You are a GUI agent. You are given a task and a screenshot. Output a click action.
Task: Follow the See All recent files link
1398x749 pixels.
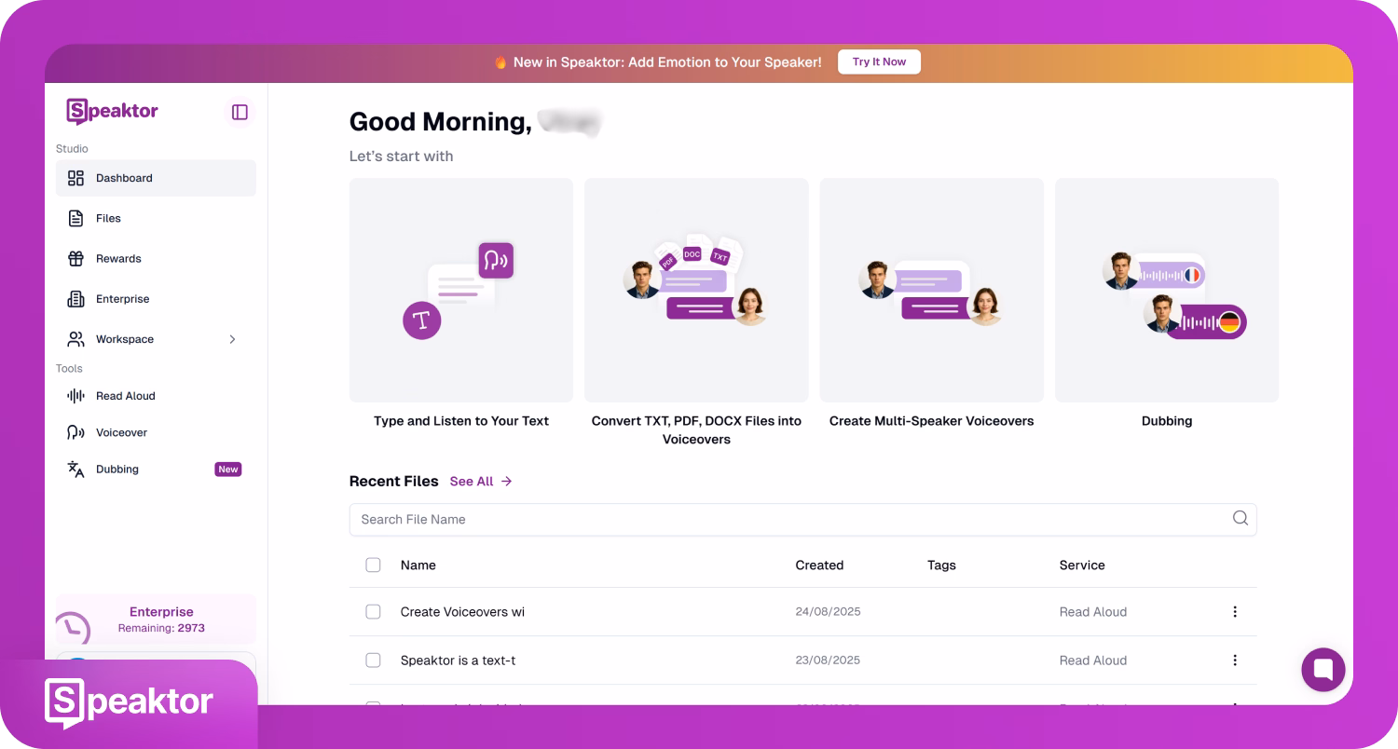[480, 482]
